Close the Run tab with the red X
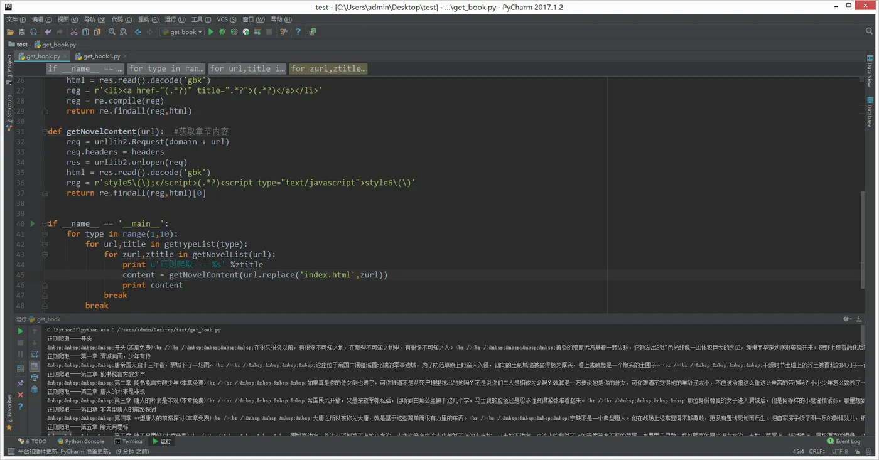 click(21, 395)
